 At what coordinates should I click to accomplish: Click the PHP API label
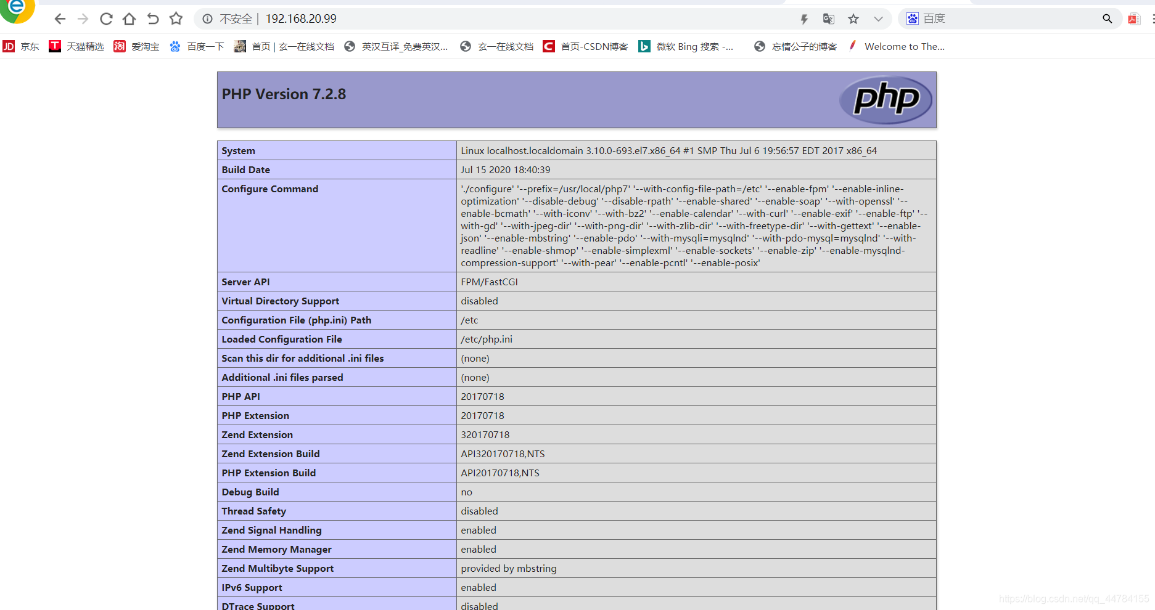(241, 397)
